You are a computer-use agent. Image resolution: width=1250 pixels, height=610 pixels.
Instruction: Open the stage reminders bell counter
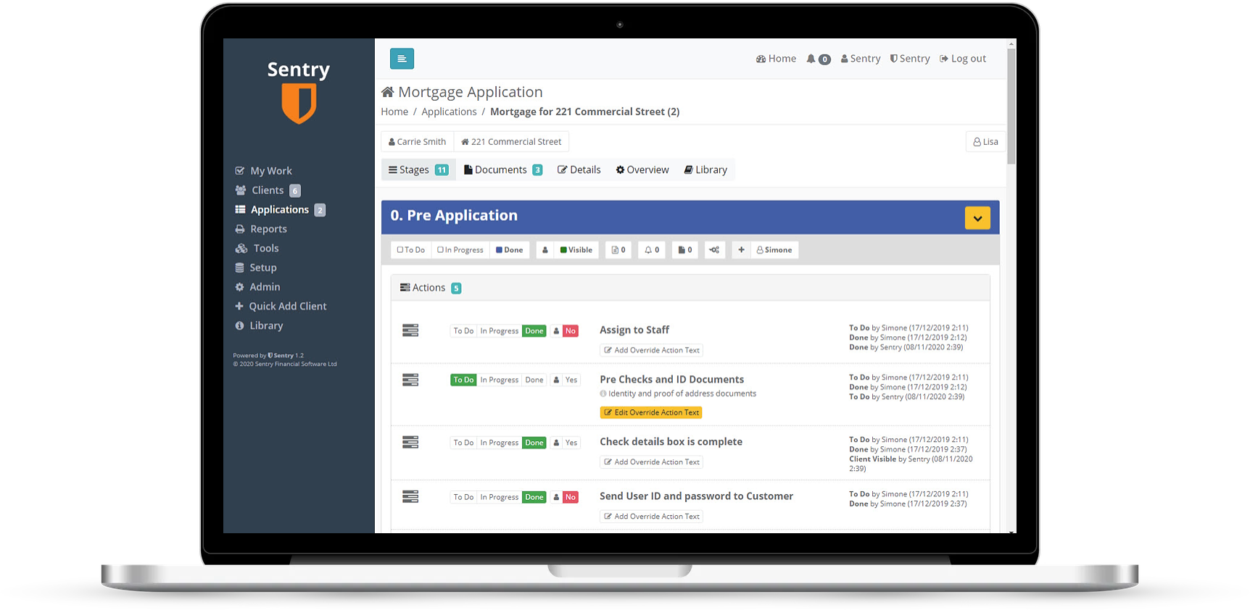(x=652, y=250)
